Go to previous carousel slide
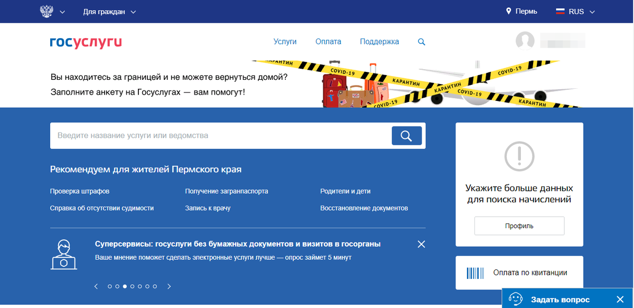This screenshot has height=308, width=634. click(96, 286)
